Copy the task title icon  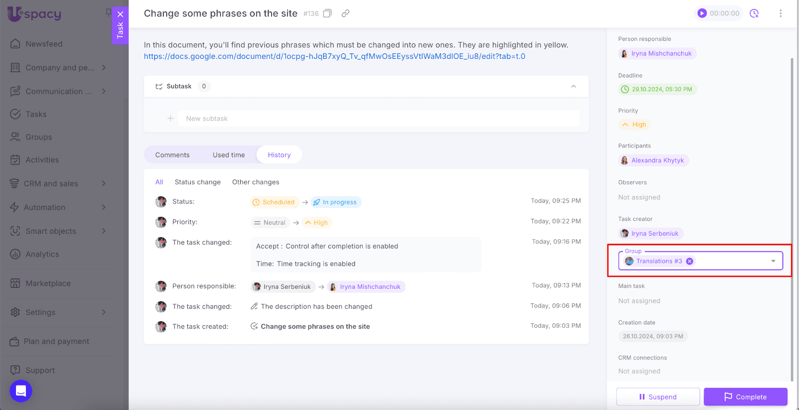coord(327,13)
